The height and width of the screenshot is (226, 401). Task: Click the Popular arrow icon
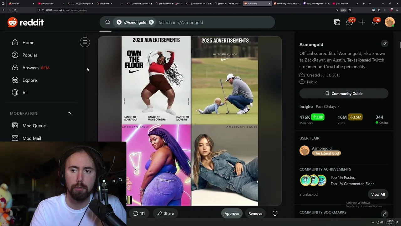pos(15,55)
